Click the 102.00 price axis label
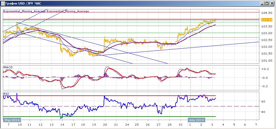276x129 pixels. pos(266,47)
